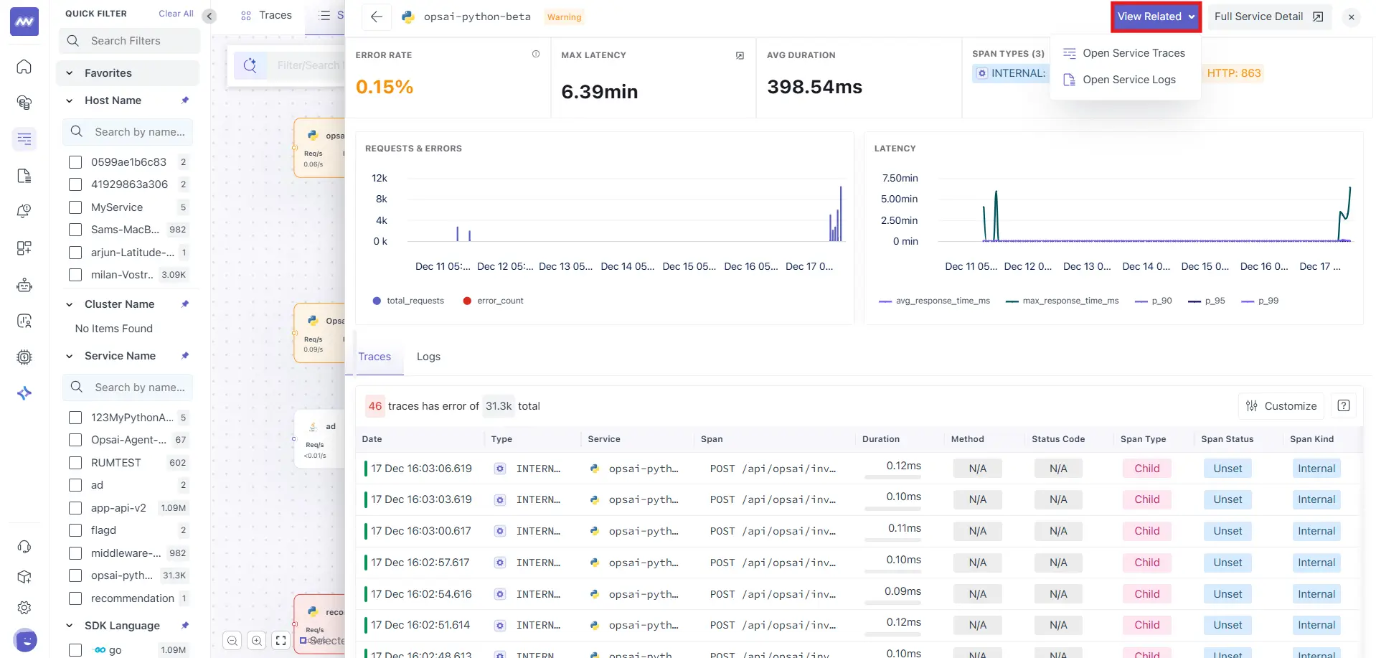Select the app-api-v2 service checkbox
This screenshot has width=1376, height=658.
pyautogui.click(x=75, y=508)
